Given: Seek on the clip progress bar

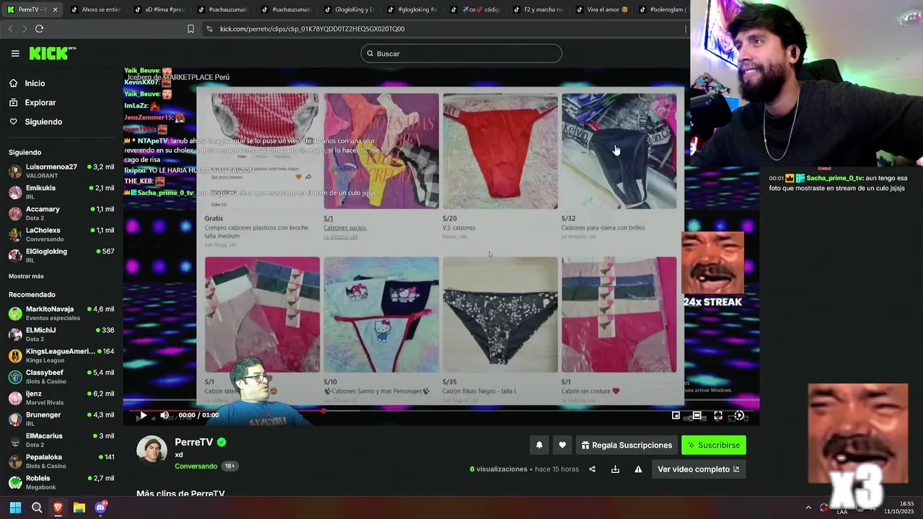Looking at the screenshot, I should 441,411.
